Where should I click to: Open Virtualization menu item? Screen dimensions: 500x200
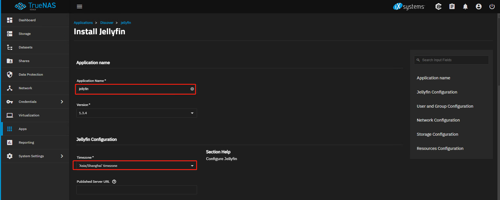coord(35,115)
